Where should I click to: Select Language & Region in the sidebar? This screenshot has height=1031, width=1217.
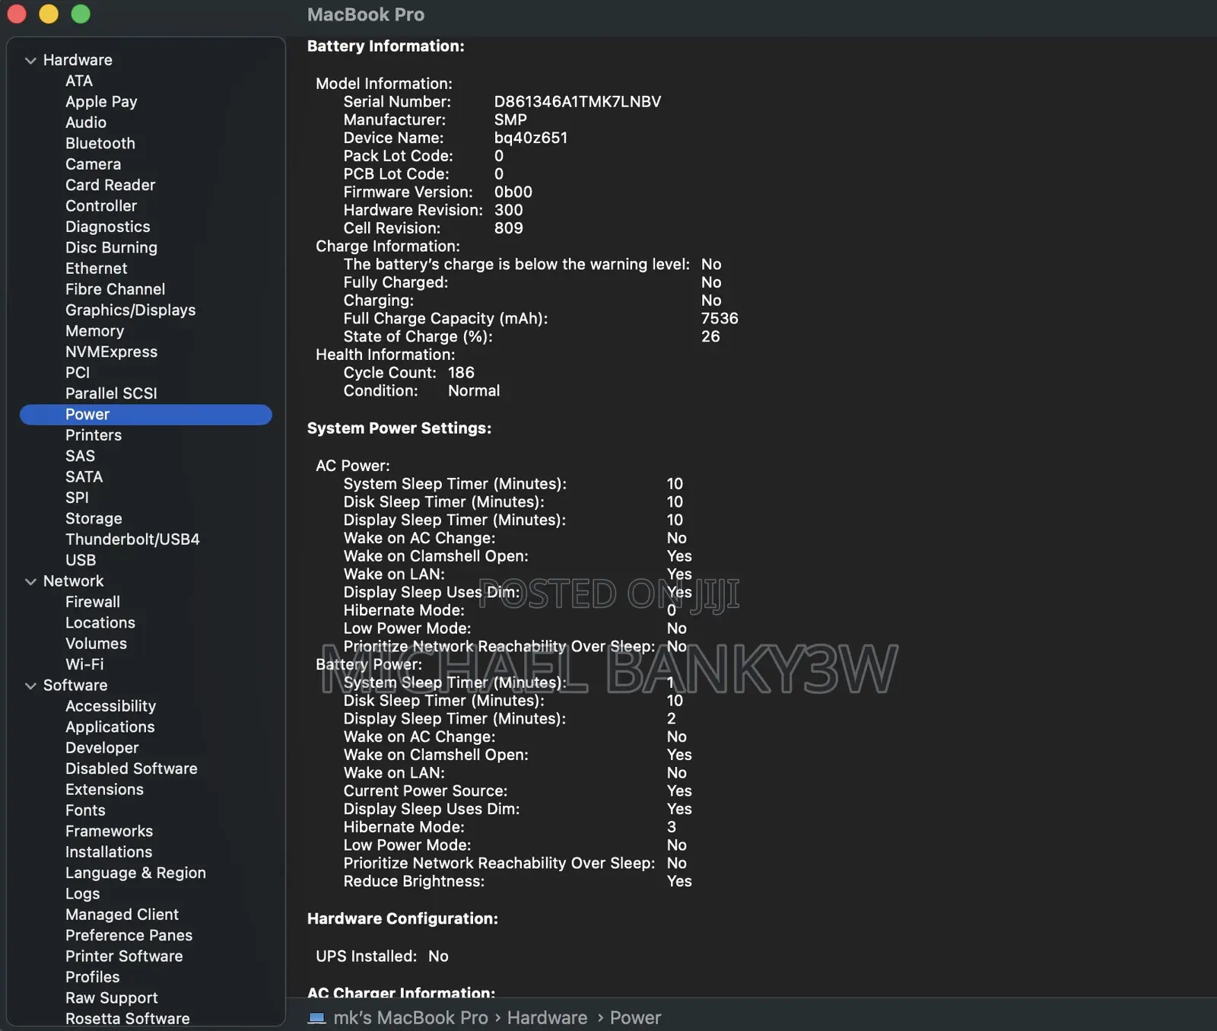[135, 873]
